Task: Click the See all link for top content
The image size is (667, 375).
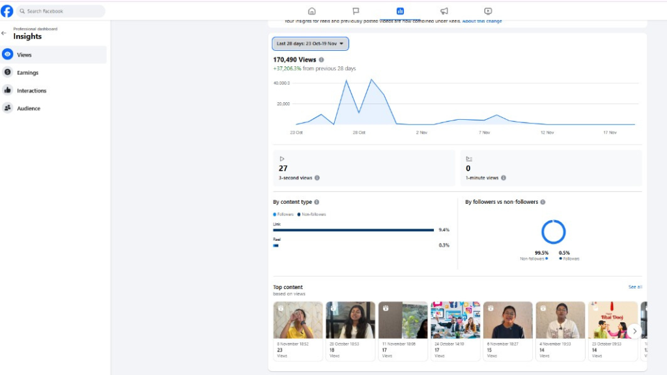Action: pyautogui.click(x=634, y=287)
